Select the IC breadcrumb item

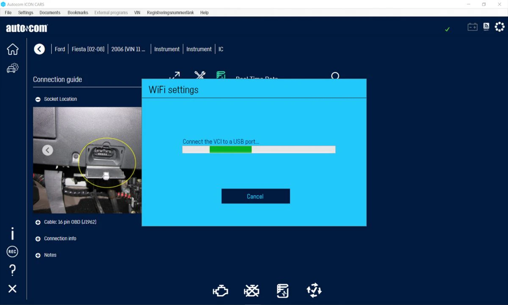[x=221, y=49]
